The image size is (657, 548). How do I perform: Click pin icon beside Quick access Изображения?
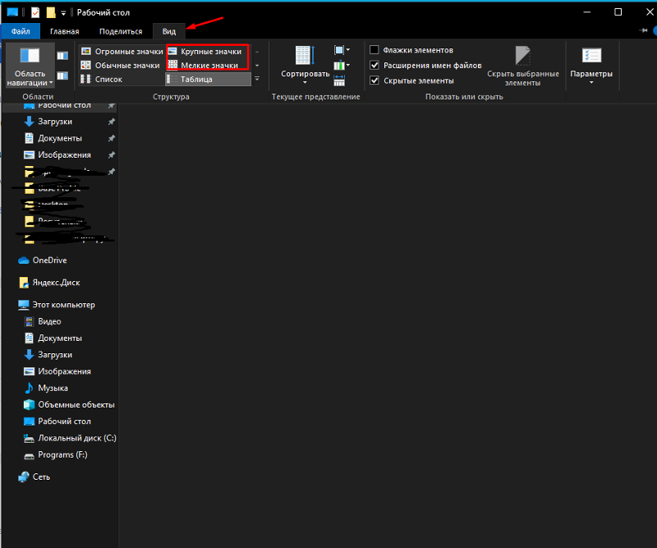(112, 155)
